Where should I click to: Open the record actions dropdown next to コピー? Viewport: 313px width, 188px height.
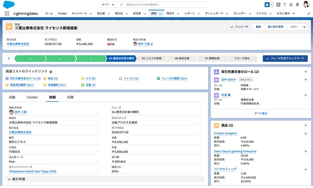click(305, 27)
